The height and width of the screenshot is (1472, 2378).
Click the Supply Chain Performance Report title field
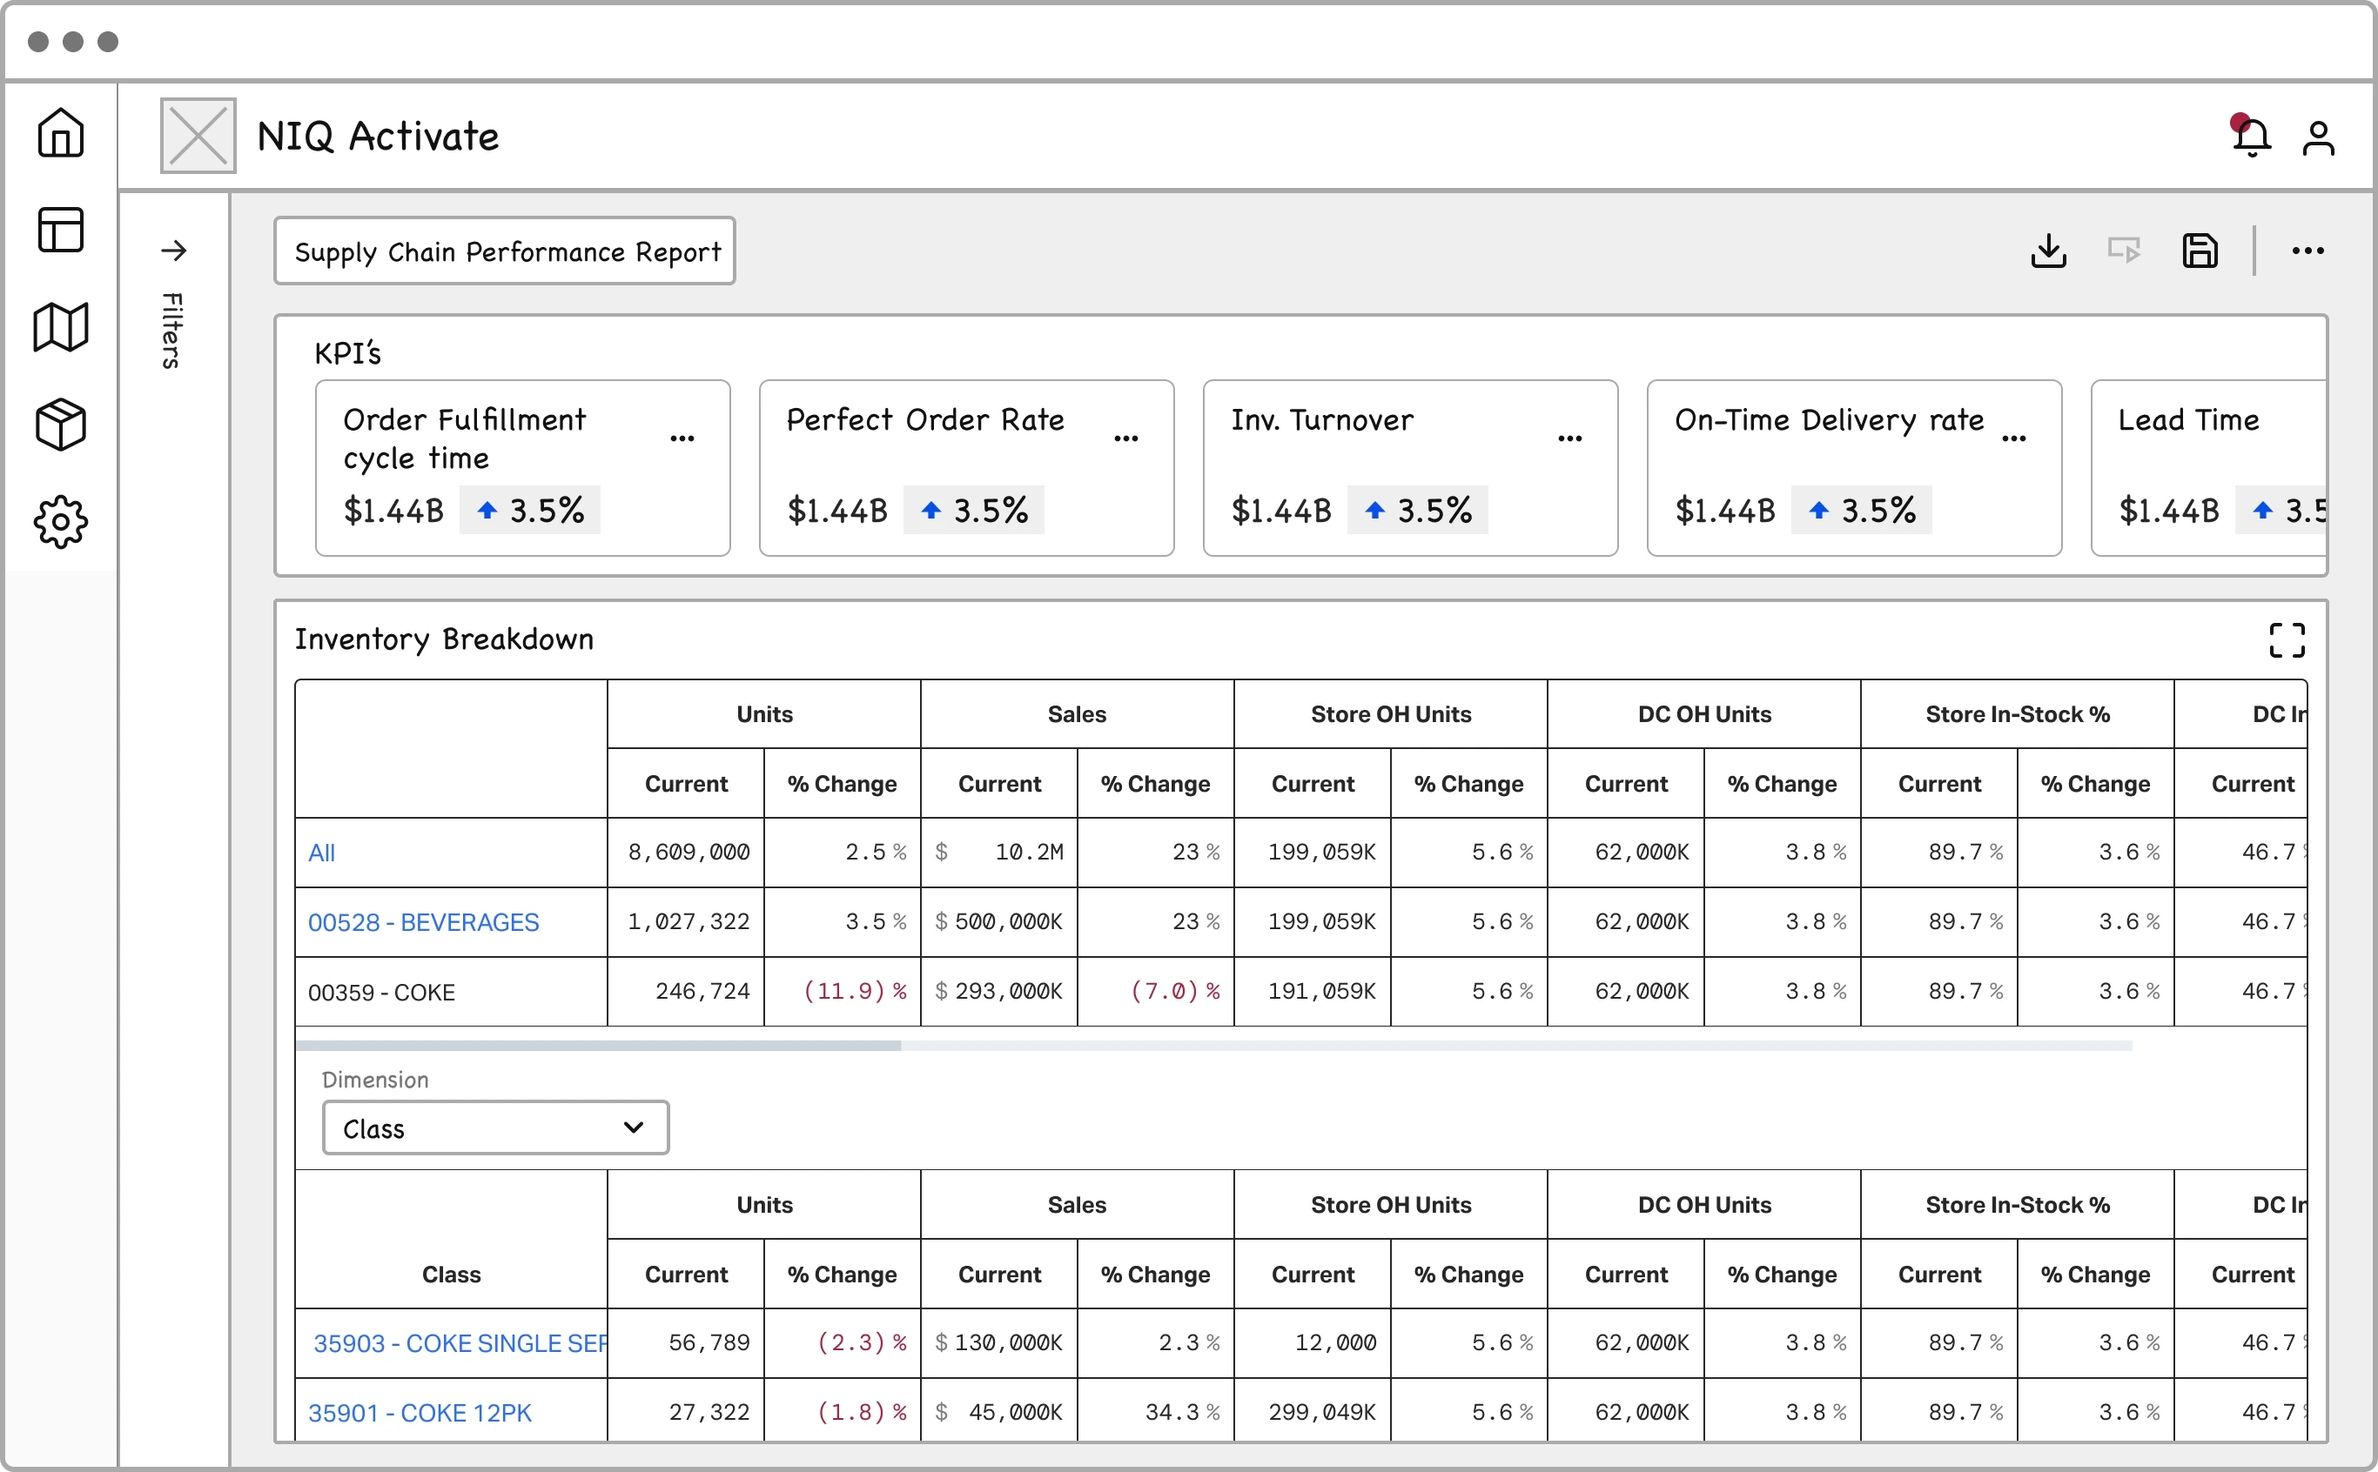pos(505,251)
